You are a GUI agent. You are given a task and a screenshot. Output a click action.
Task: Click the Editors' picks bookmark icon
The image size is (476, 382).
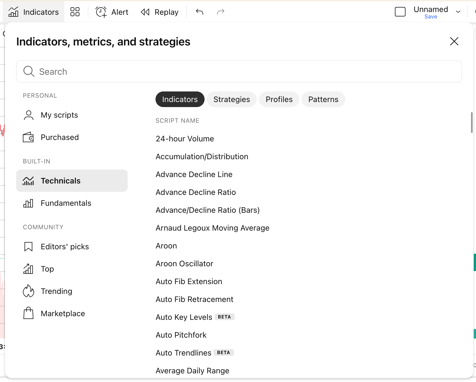coord(28,246)
